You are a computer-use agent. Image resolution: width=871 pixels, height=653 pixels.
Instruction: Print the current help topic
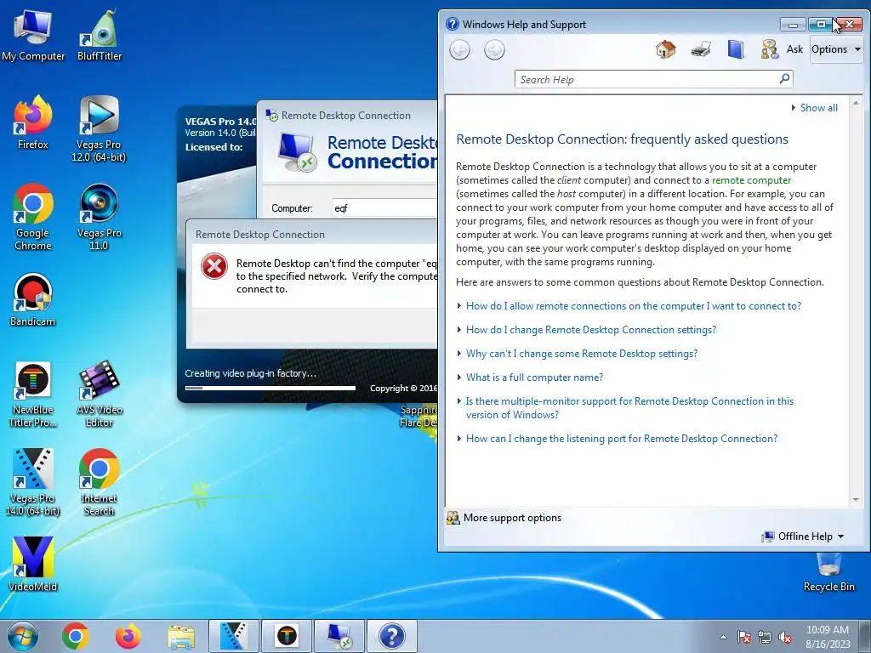[701, 49]
